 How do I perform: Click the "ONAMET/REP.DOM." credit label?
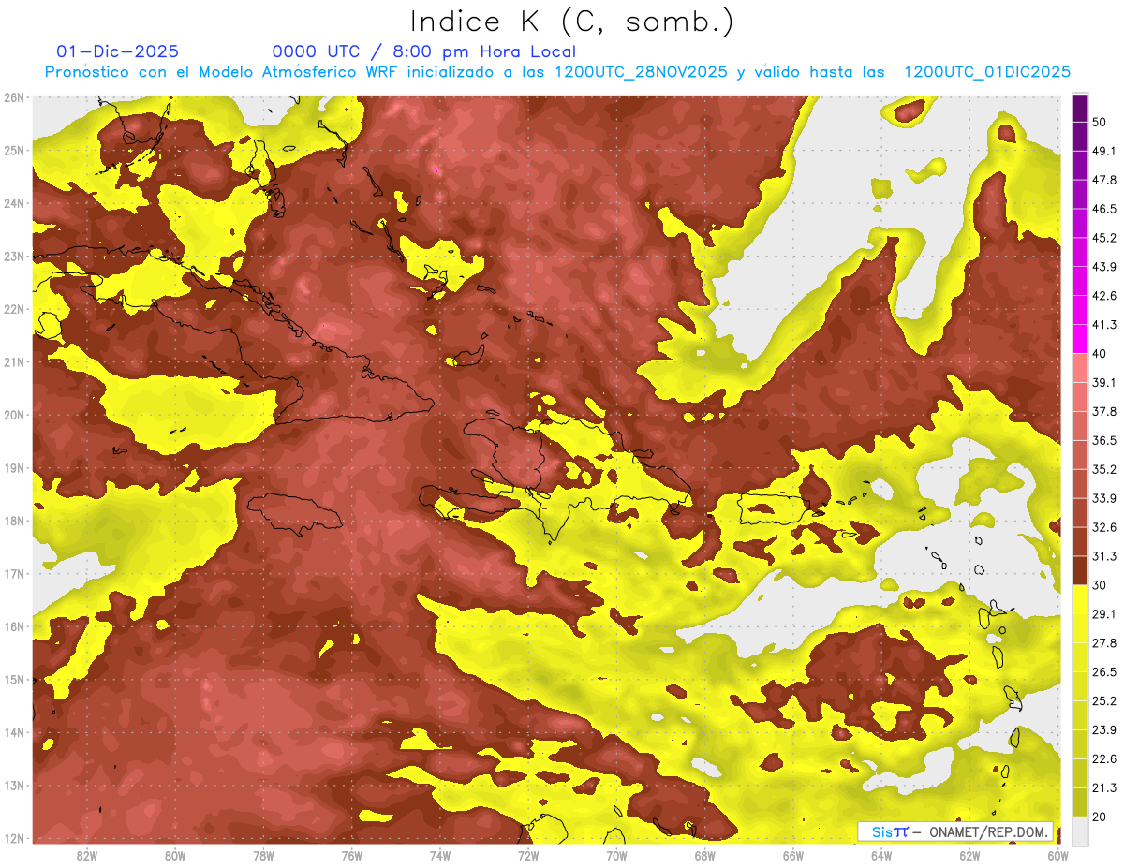[989, 831]
